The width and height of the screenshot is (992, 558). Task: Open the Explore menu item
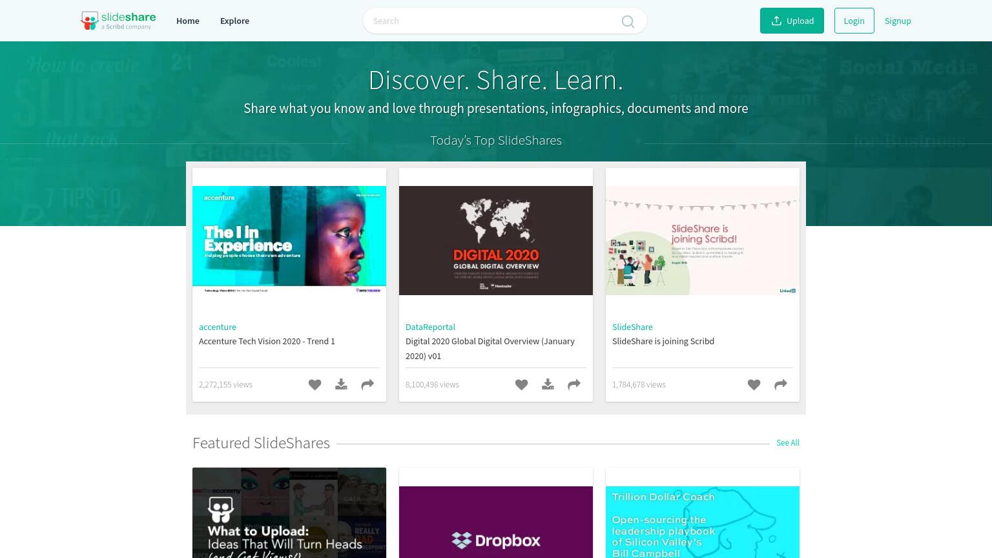click(234, 21)
